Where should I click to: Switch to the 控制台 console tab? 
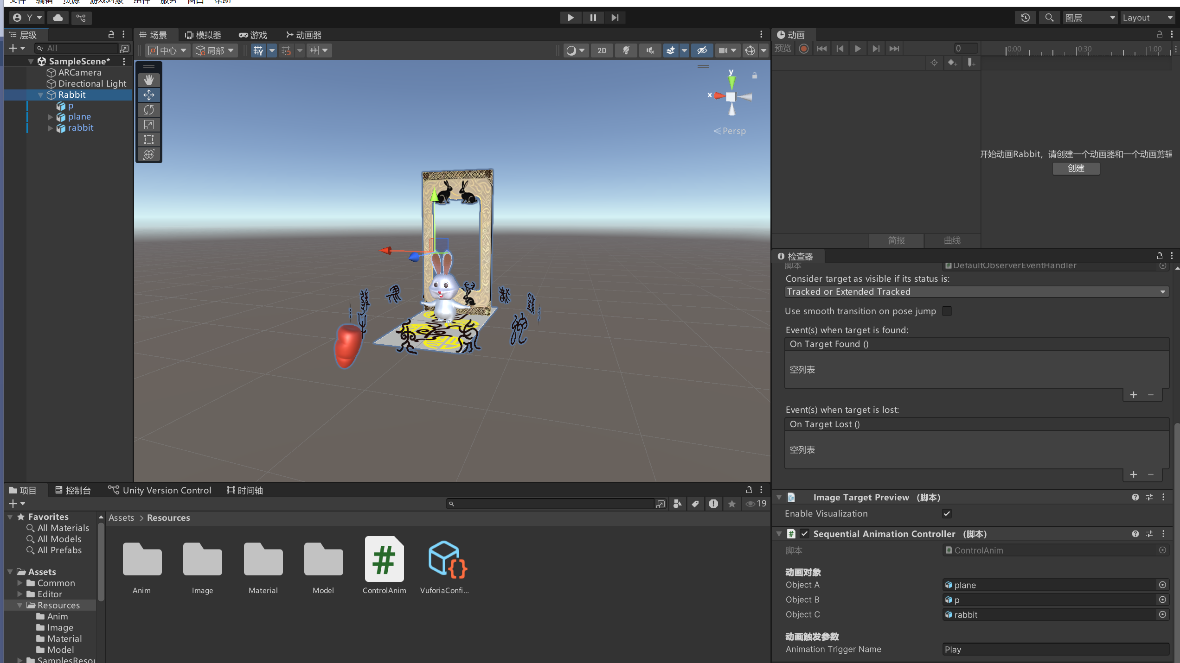pos(73,490)
